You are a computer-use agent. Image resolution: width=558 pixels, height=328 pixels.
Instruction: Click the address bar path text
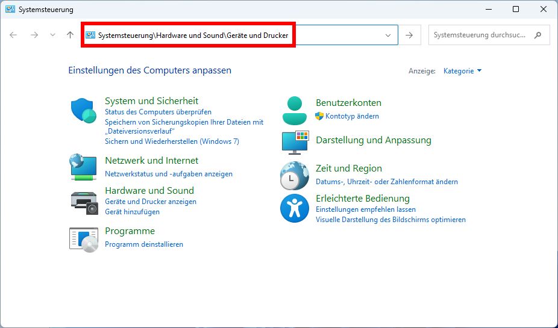tap(193, 35)
